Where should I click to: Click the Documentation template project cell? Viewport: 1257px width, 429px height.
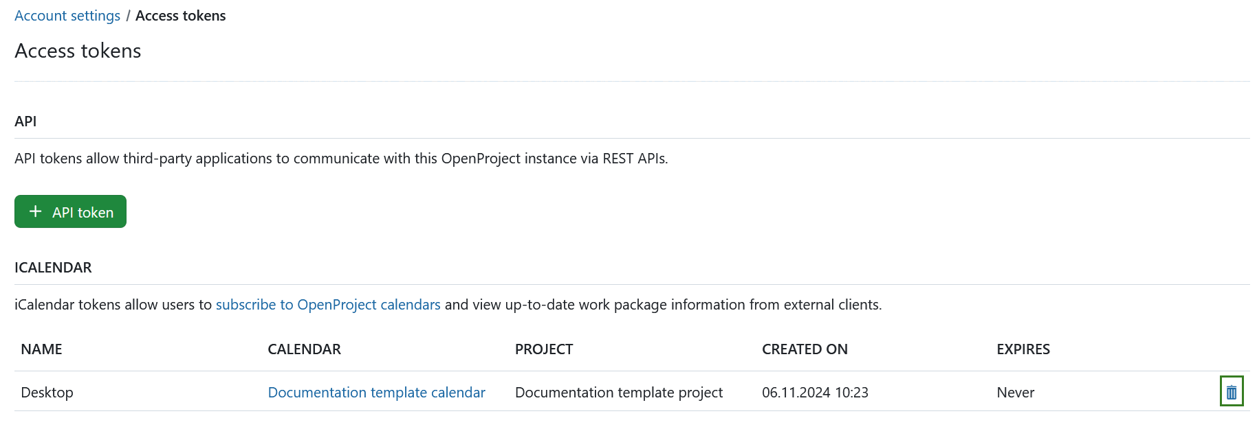tap(619, 392)
